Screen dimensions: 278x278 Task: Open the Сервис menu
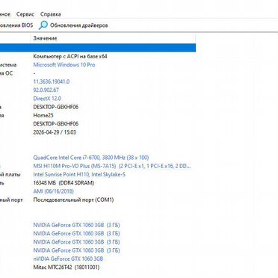pos(25,14)
